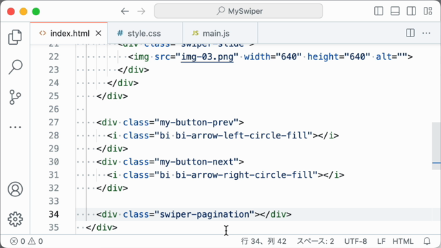Open the img-03.png link
The image size is (441, 248).
[x=207, y=56]
